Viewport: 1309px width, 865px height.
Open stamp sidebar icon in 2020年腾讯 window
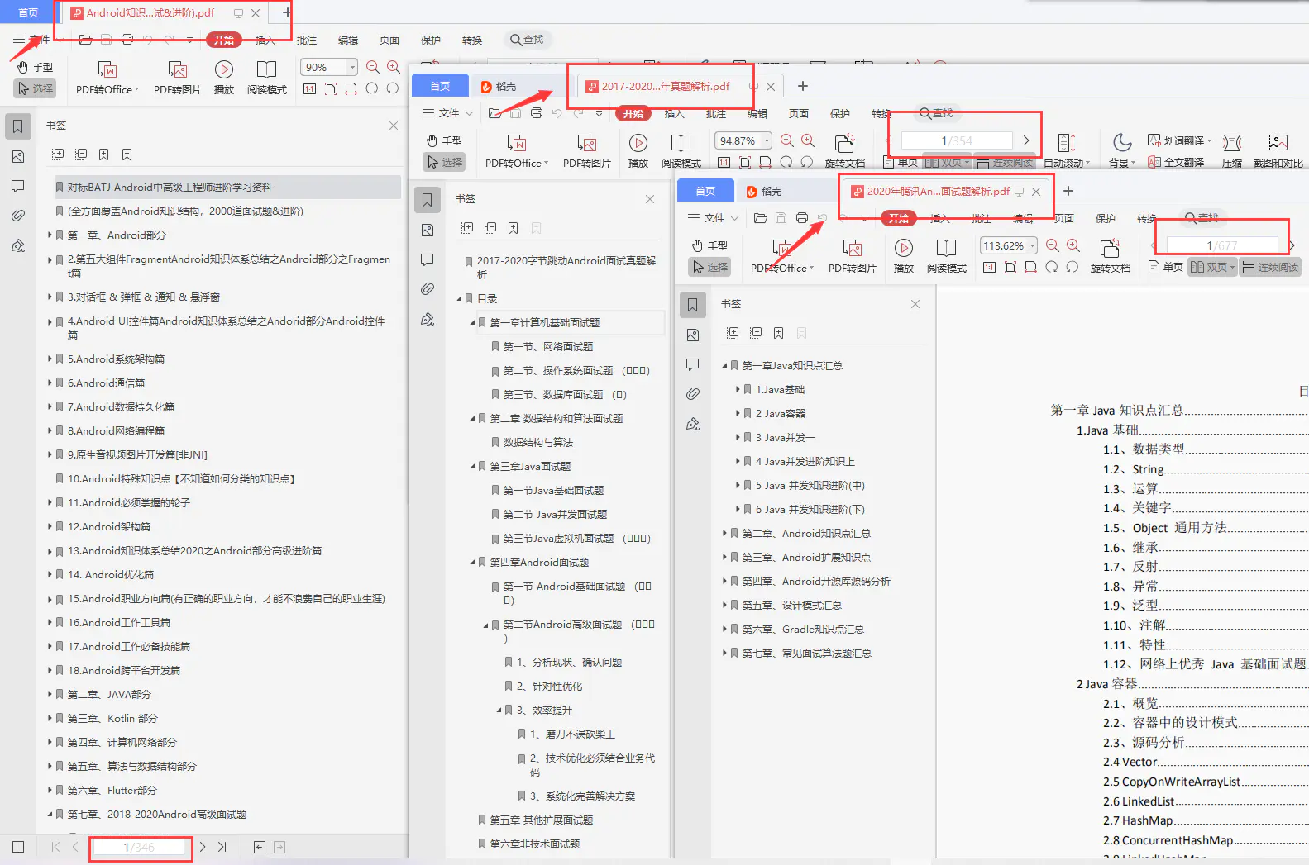coord(693,424)
